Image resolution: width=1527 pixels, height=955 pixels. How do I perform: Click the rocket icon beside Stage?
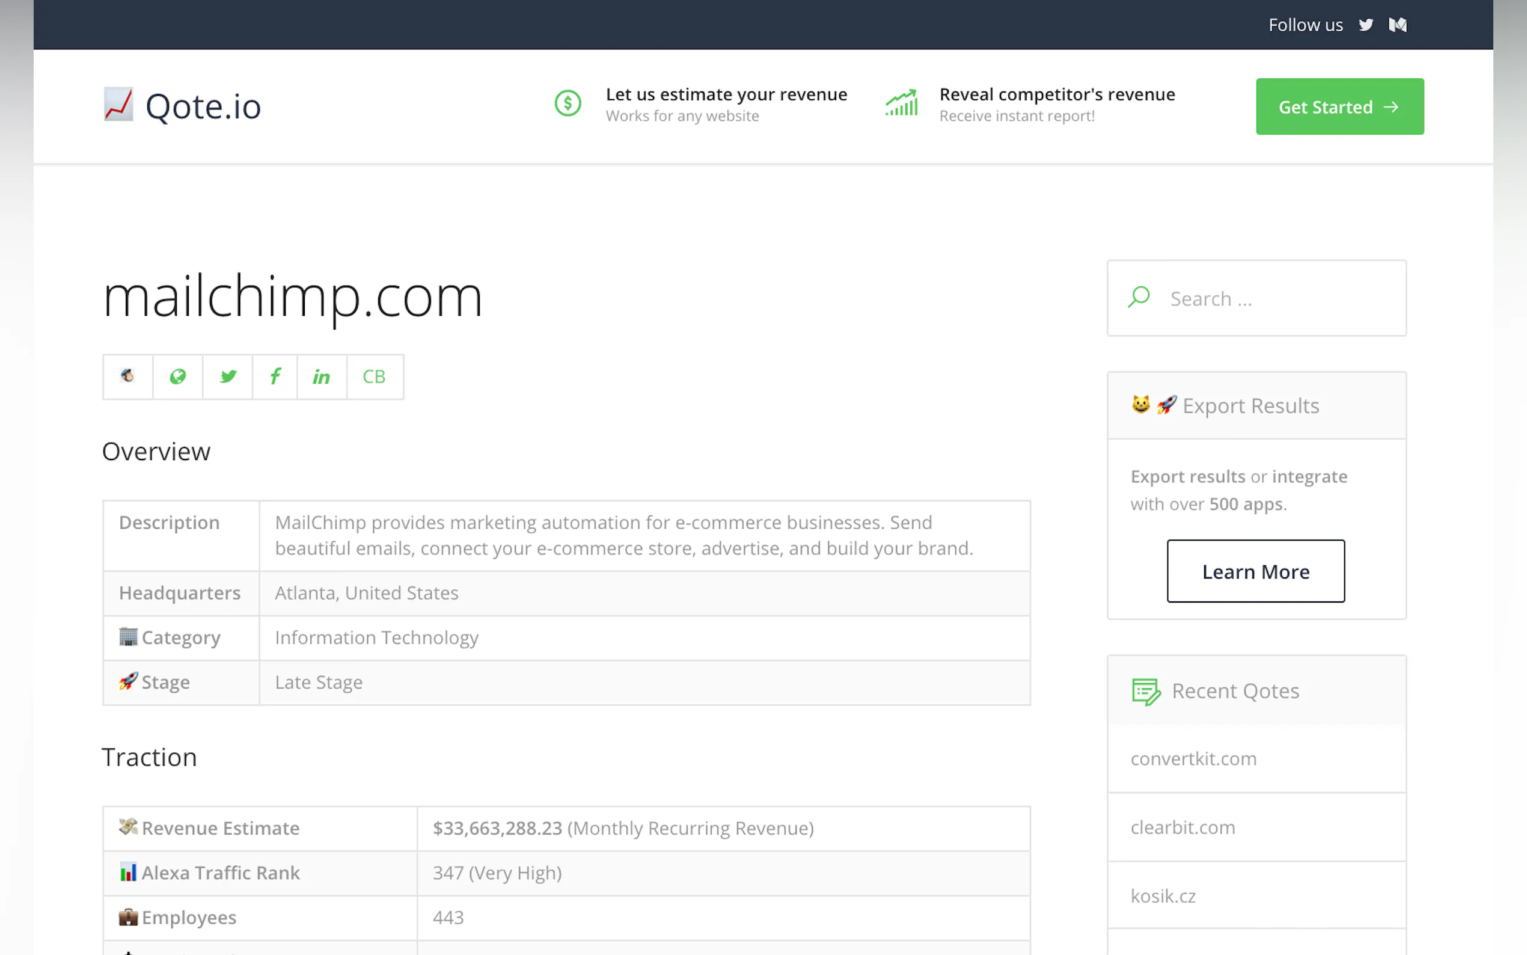pyautogui.click(x=128, y=681)
